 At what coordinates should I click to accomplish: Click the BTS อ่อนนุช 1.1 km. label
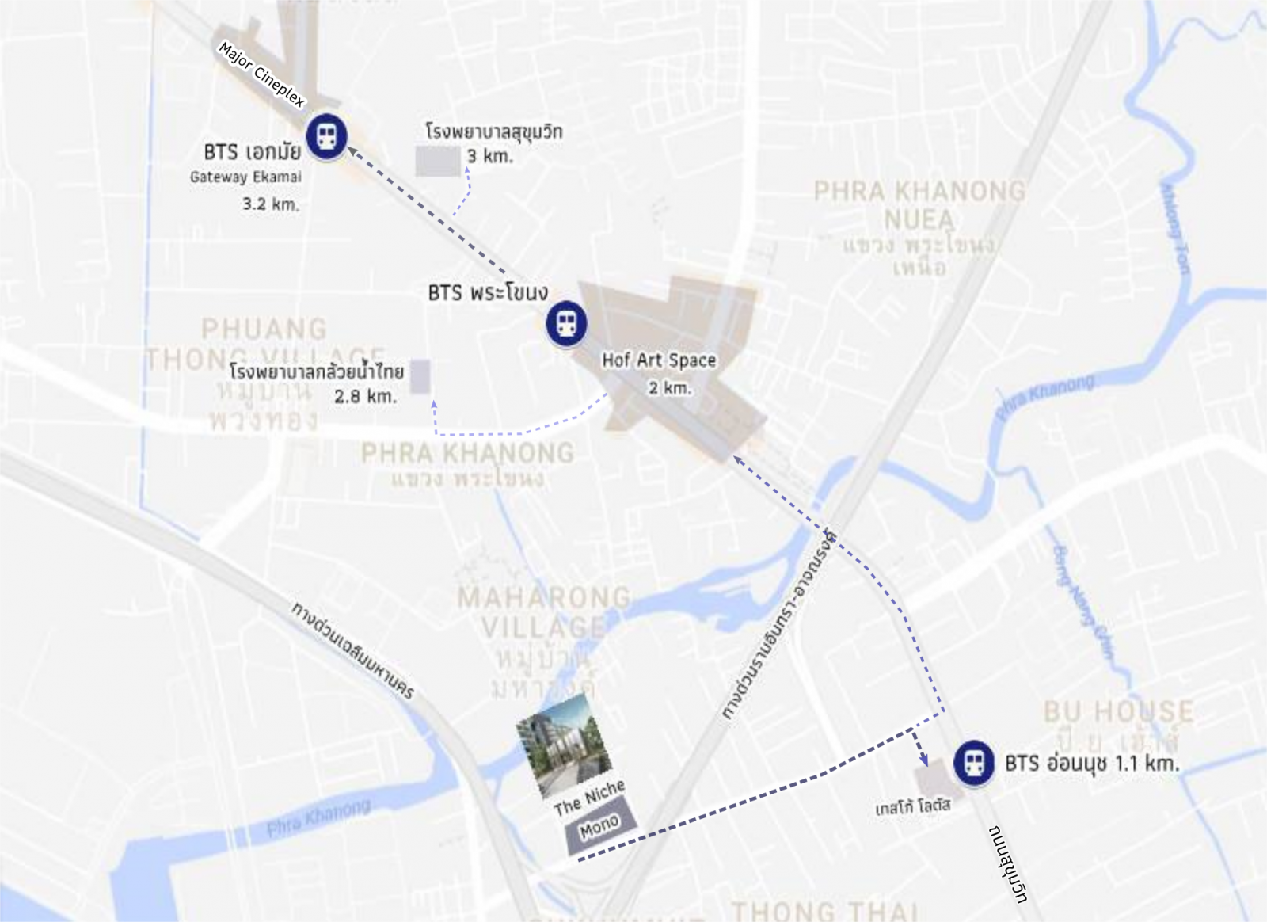[1092, 763]
